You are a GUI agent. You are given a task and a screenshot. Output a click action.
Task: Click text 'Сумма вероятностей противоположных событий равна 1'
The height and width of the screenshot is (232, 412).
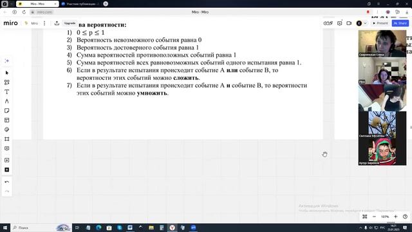point(156,55)
